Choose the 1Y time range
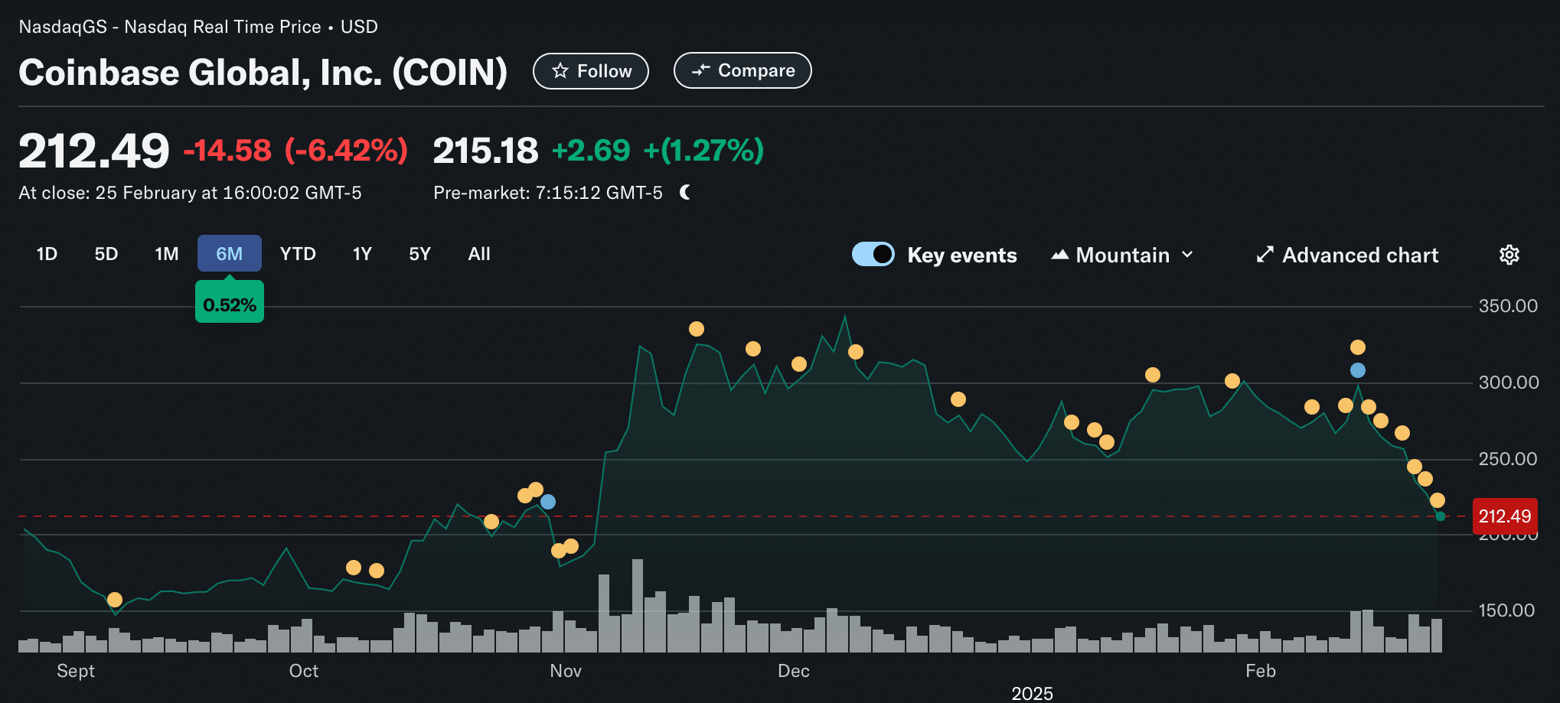 click(x=362, y=254)
